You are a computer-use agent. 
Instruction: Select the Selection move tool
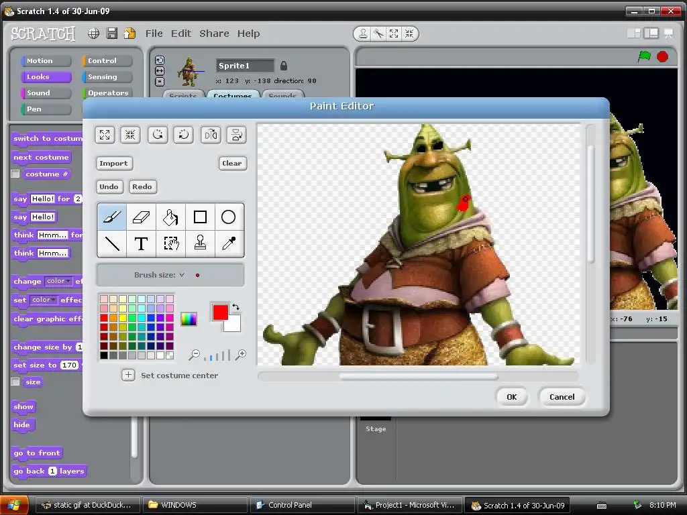point(170,243)
